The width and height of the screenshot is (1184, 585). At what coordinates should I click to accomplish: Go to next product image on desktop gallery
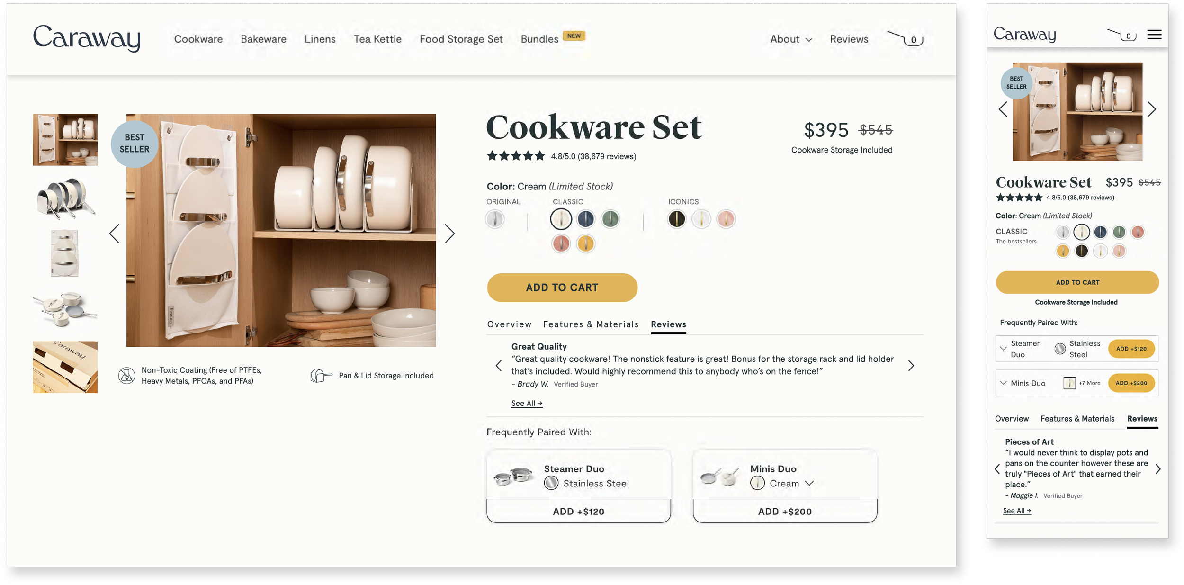point(449,233)
